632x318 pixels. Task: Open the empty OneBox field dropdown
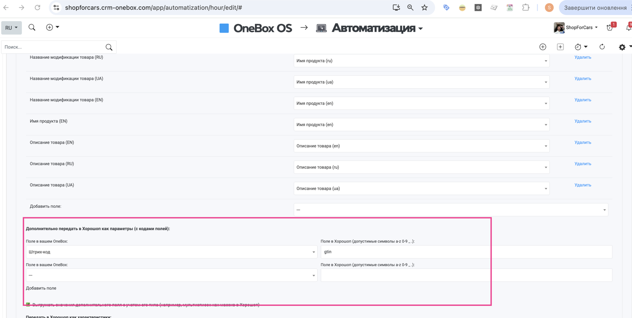coord(171,275)
